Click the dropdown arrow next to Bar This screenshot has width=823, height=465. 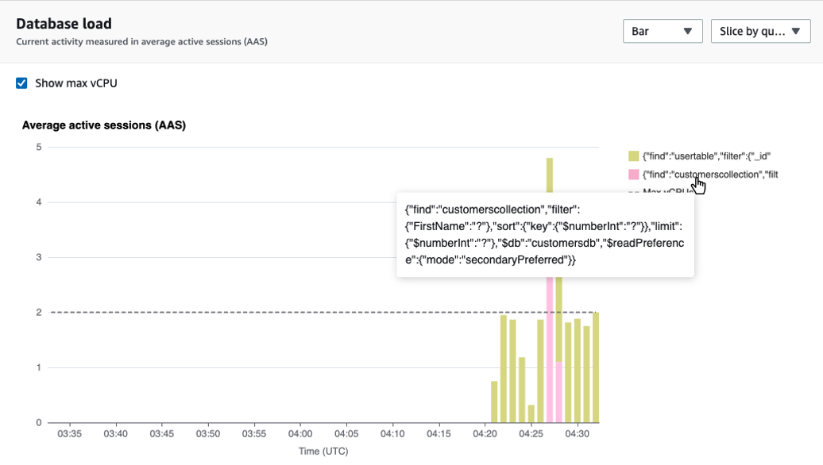(688, 31)
